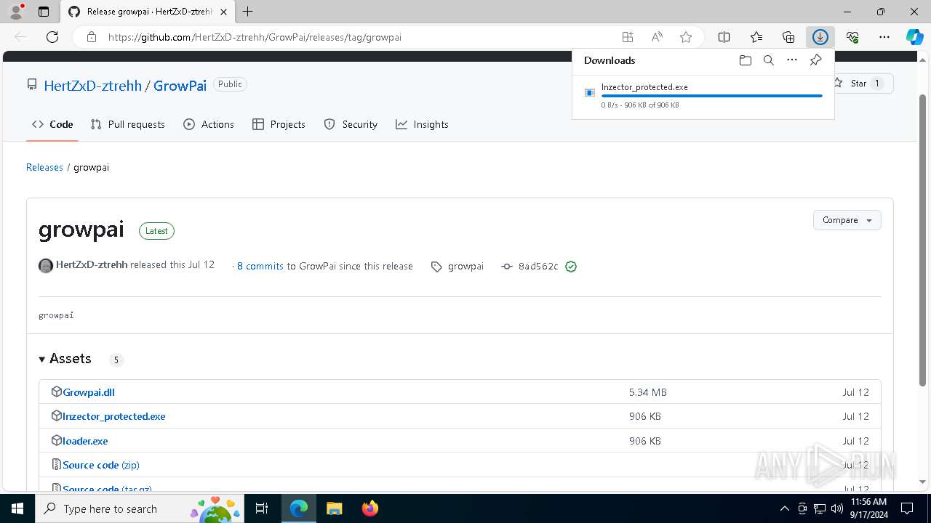The image size is (931, 523).
Task: Show verified commit signature badge
Action: [571, 267]
